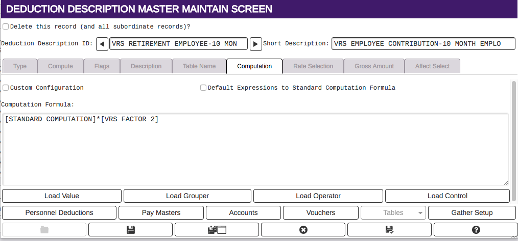Click the Vouchers button
Screen dimensions: 518x241
[321, 212]
